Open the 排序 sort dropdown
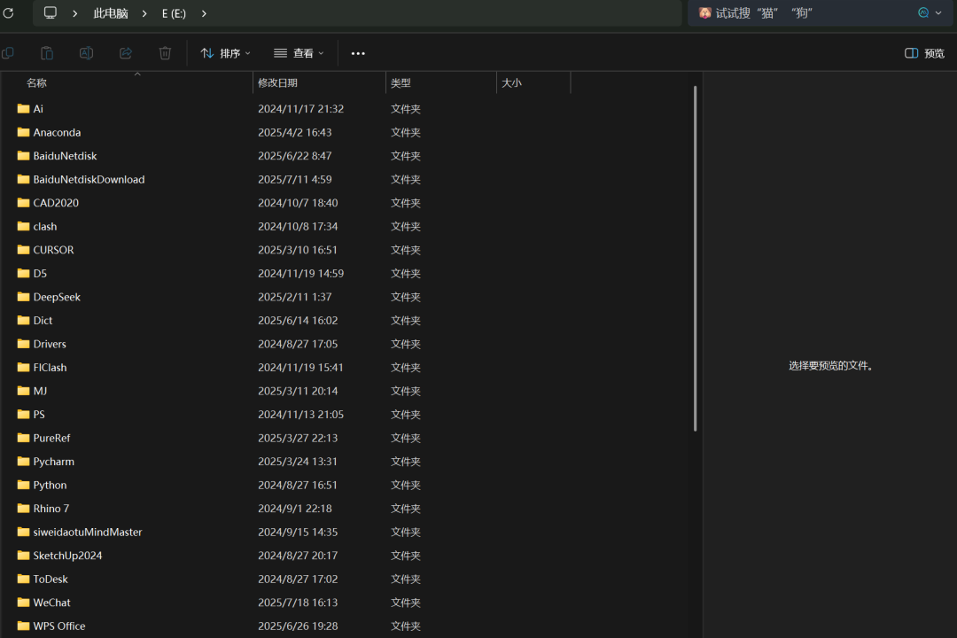 (x=226, y=54)
